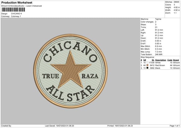
Task: Click the 'Red Brown' description in row 2
Action: coord(160,66)
